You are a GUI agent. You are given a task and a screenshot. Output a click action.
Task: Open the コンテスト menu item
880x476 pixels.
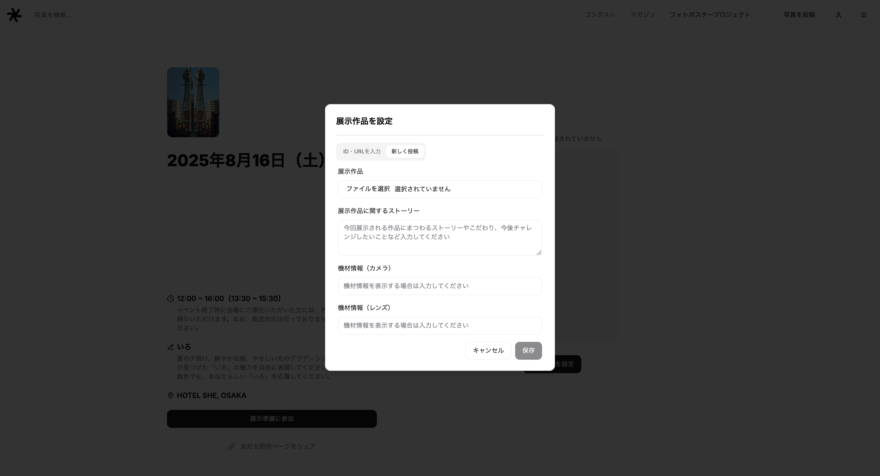point(600,15)
